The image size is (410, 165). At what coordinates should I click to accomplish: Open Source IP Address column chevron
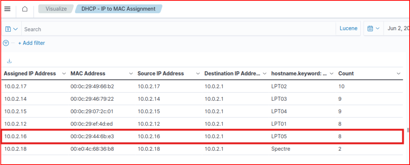pos(198,74)
